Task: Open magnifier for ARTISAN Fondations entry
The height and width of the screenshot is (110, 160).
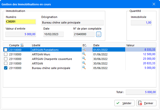Action: [x=84, y=50]
